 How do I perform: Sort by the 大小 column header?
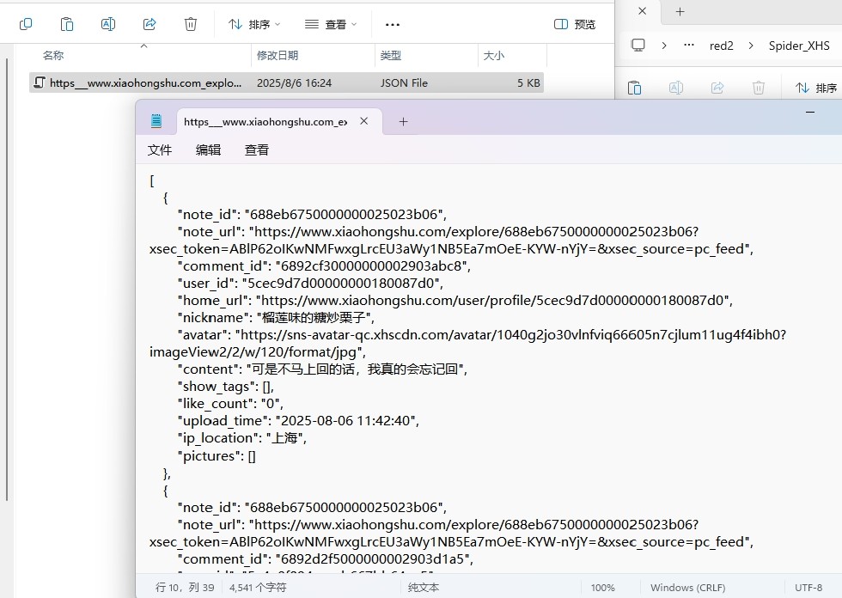point(493,55)
